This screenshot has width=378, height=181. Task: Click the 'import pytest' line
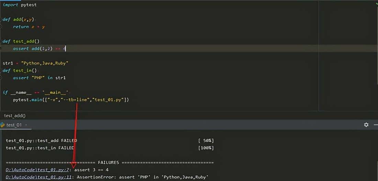pos(20,5)
